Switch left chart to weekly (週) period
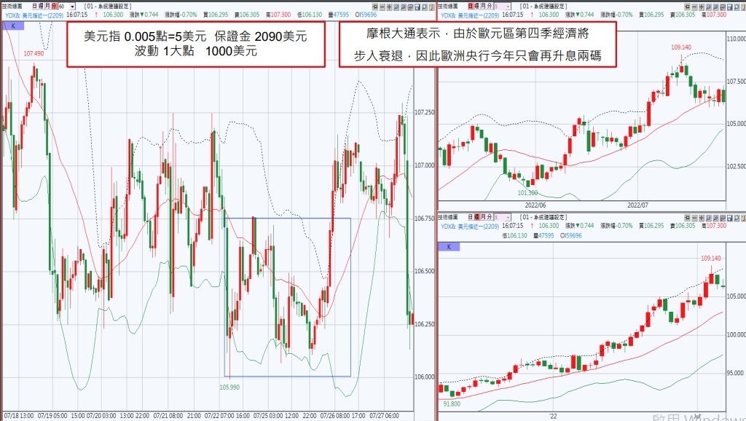 pos(41,6)
